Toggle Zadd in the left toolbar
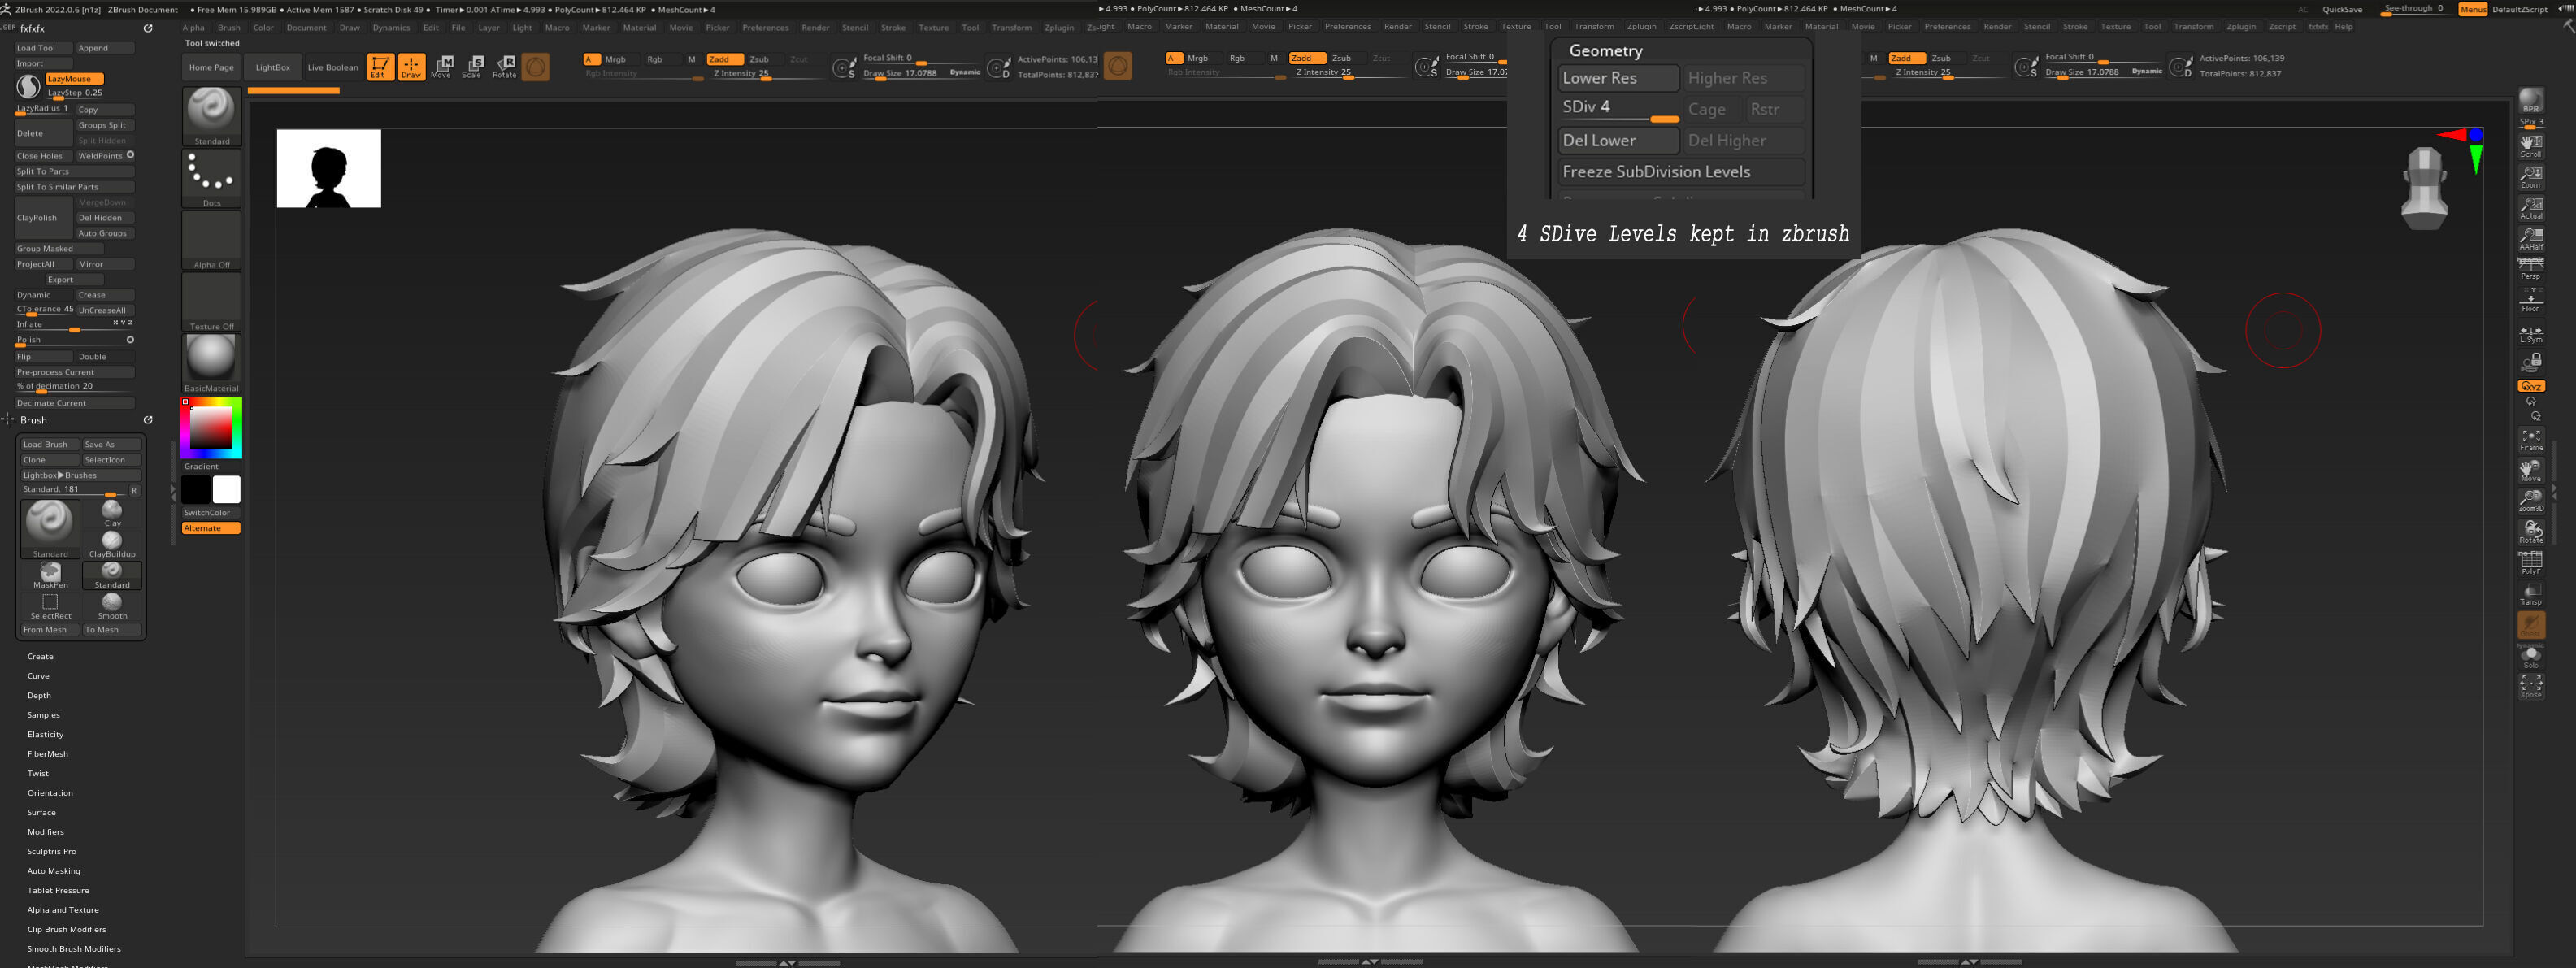Screen dimensions: 2576x968 tap(724, 59)
